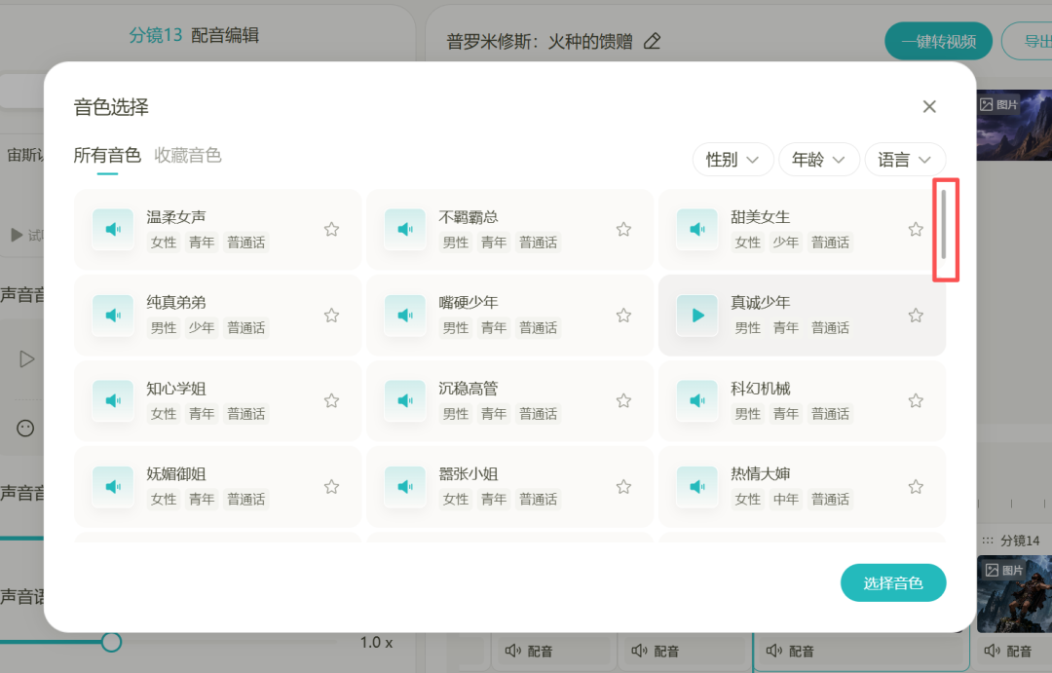
Task: Play the 甜美女生 voice sample
Action: pos(697,229)
